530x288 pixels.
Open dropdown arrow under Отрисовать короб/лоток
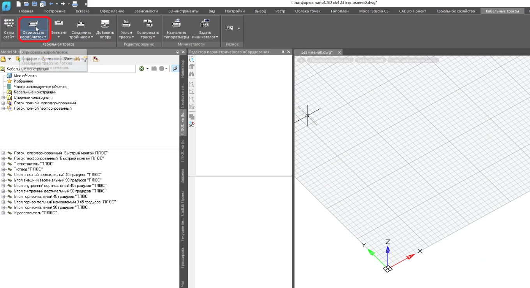coord(46,37)
